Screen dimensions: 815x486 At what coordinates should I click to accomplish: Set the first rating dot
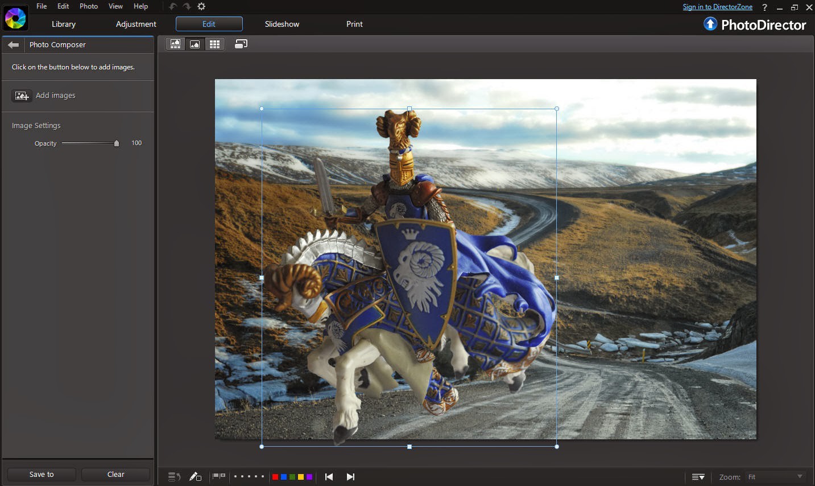point(235,476)
